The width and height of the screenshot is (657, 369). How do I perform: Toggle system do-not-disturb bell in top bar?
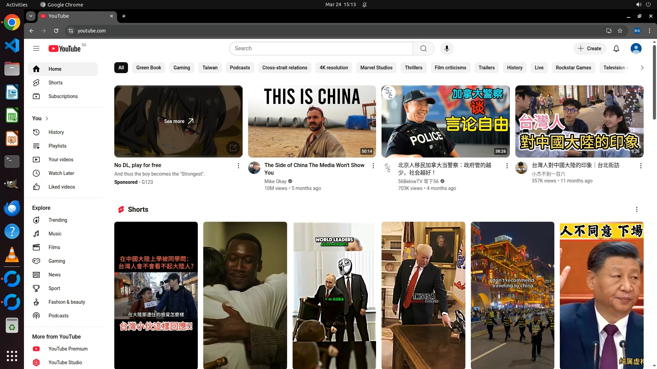pos(364,5)
